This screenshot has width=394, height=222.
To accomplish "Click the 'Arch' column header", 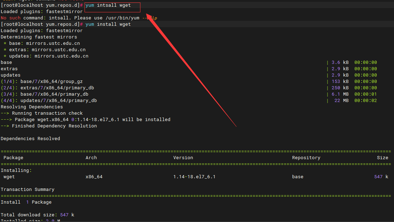I will (x=91, y=158).
